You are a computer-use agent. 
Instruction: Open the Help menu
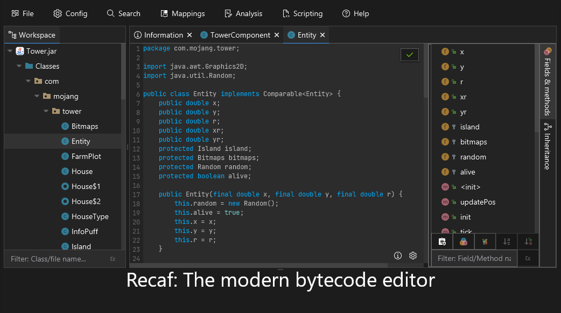coord(355,13)
